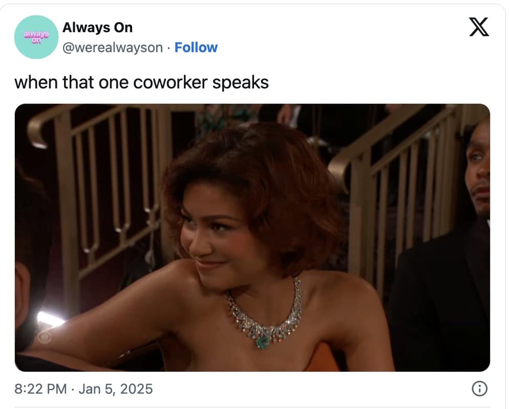
Task: Open the Always On teal profile avatar
Action: click(x=36, y=37)
